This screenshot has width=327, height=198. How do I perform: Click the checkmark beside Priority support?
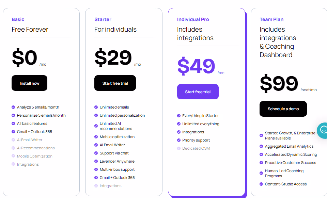click(x=179, y=140)
